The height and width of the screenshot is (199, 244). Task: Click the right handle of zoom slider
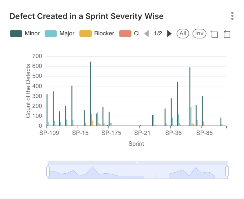point(227,171)
